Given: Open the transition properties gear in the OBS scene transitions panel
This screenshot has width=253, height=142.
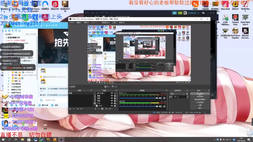Looking at the screenshot, I should tap(187, 94).
